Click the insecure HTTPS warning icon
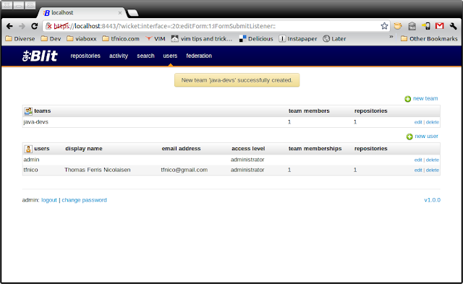Image resolution: width=463 pixels, height=284 pixels. point(49,26)
